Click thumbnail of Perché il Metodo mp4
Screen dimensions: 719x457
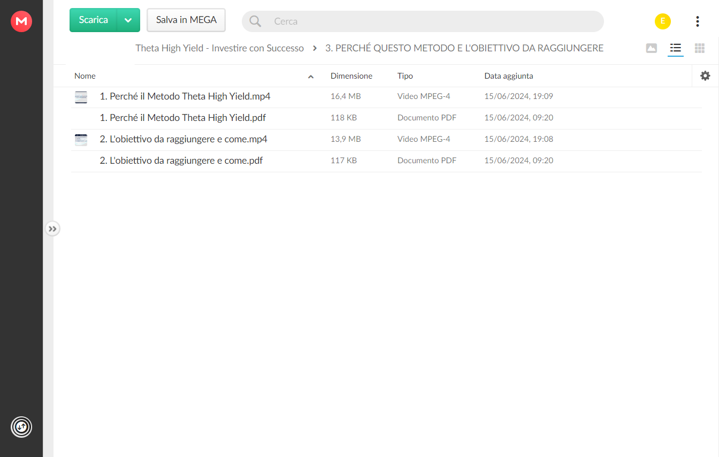81,97
